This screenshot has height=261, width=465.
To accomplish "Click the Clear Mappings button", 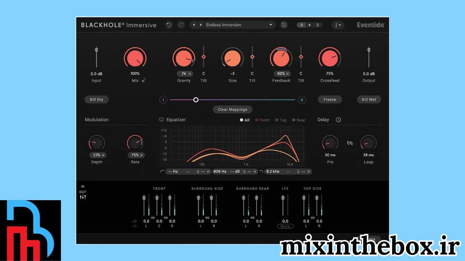I will pyautogui.click(x=233, y=109).
